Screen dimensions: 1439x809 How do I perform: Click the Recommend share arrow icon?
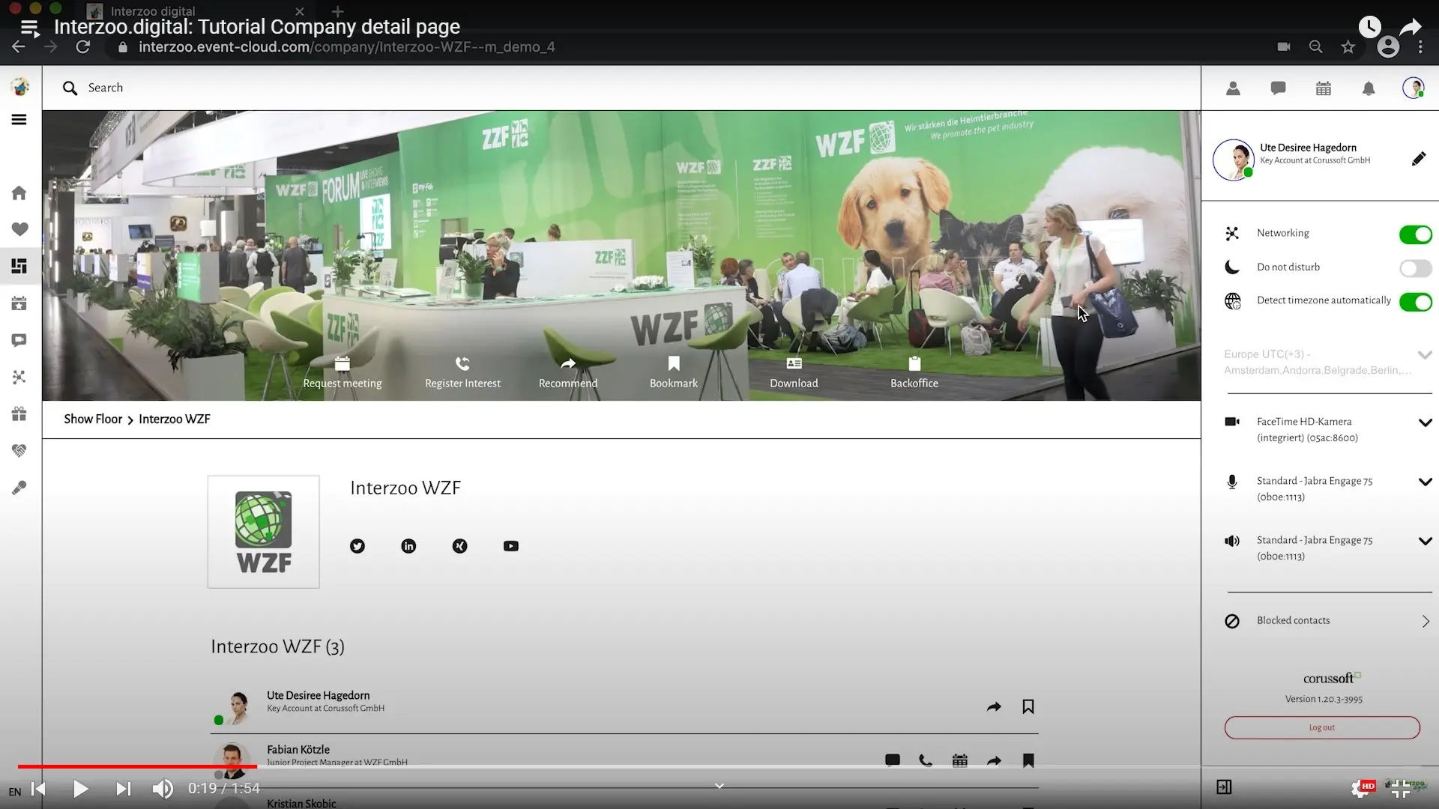pyautogui.click(x=568, y=364)
